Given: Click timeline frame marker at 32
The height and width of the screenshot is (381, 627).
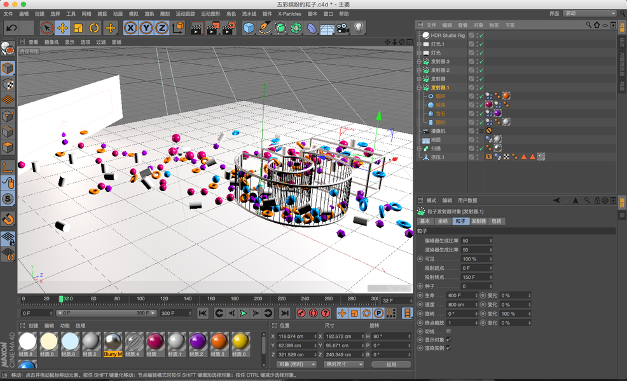Looking at the screenshot, I should pos(61,298).
